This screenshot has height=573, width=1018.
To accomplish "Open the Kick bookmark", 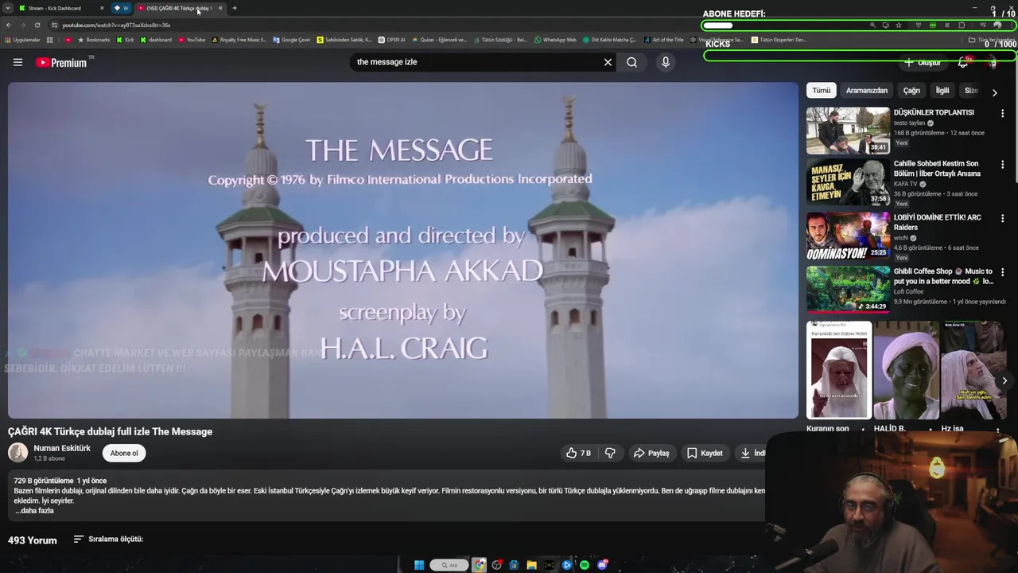I will (126, 40).
